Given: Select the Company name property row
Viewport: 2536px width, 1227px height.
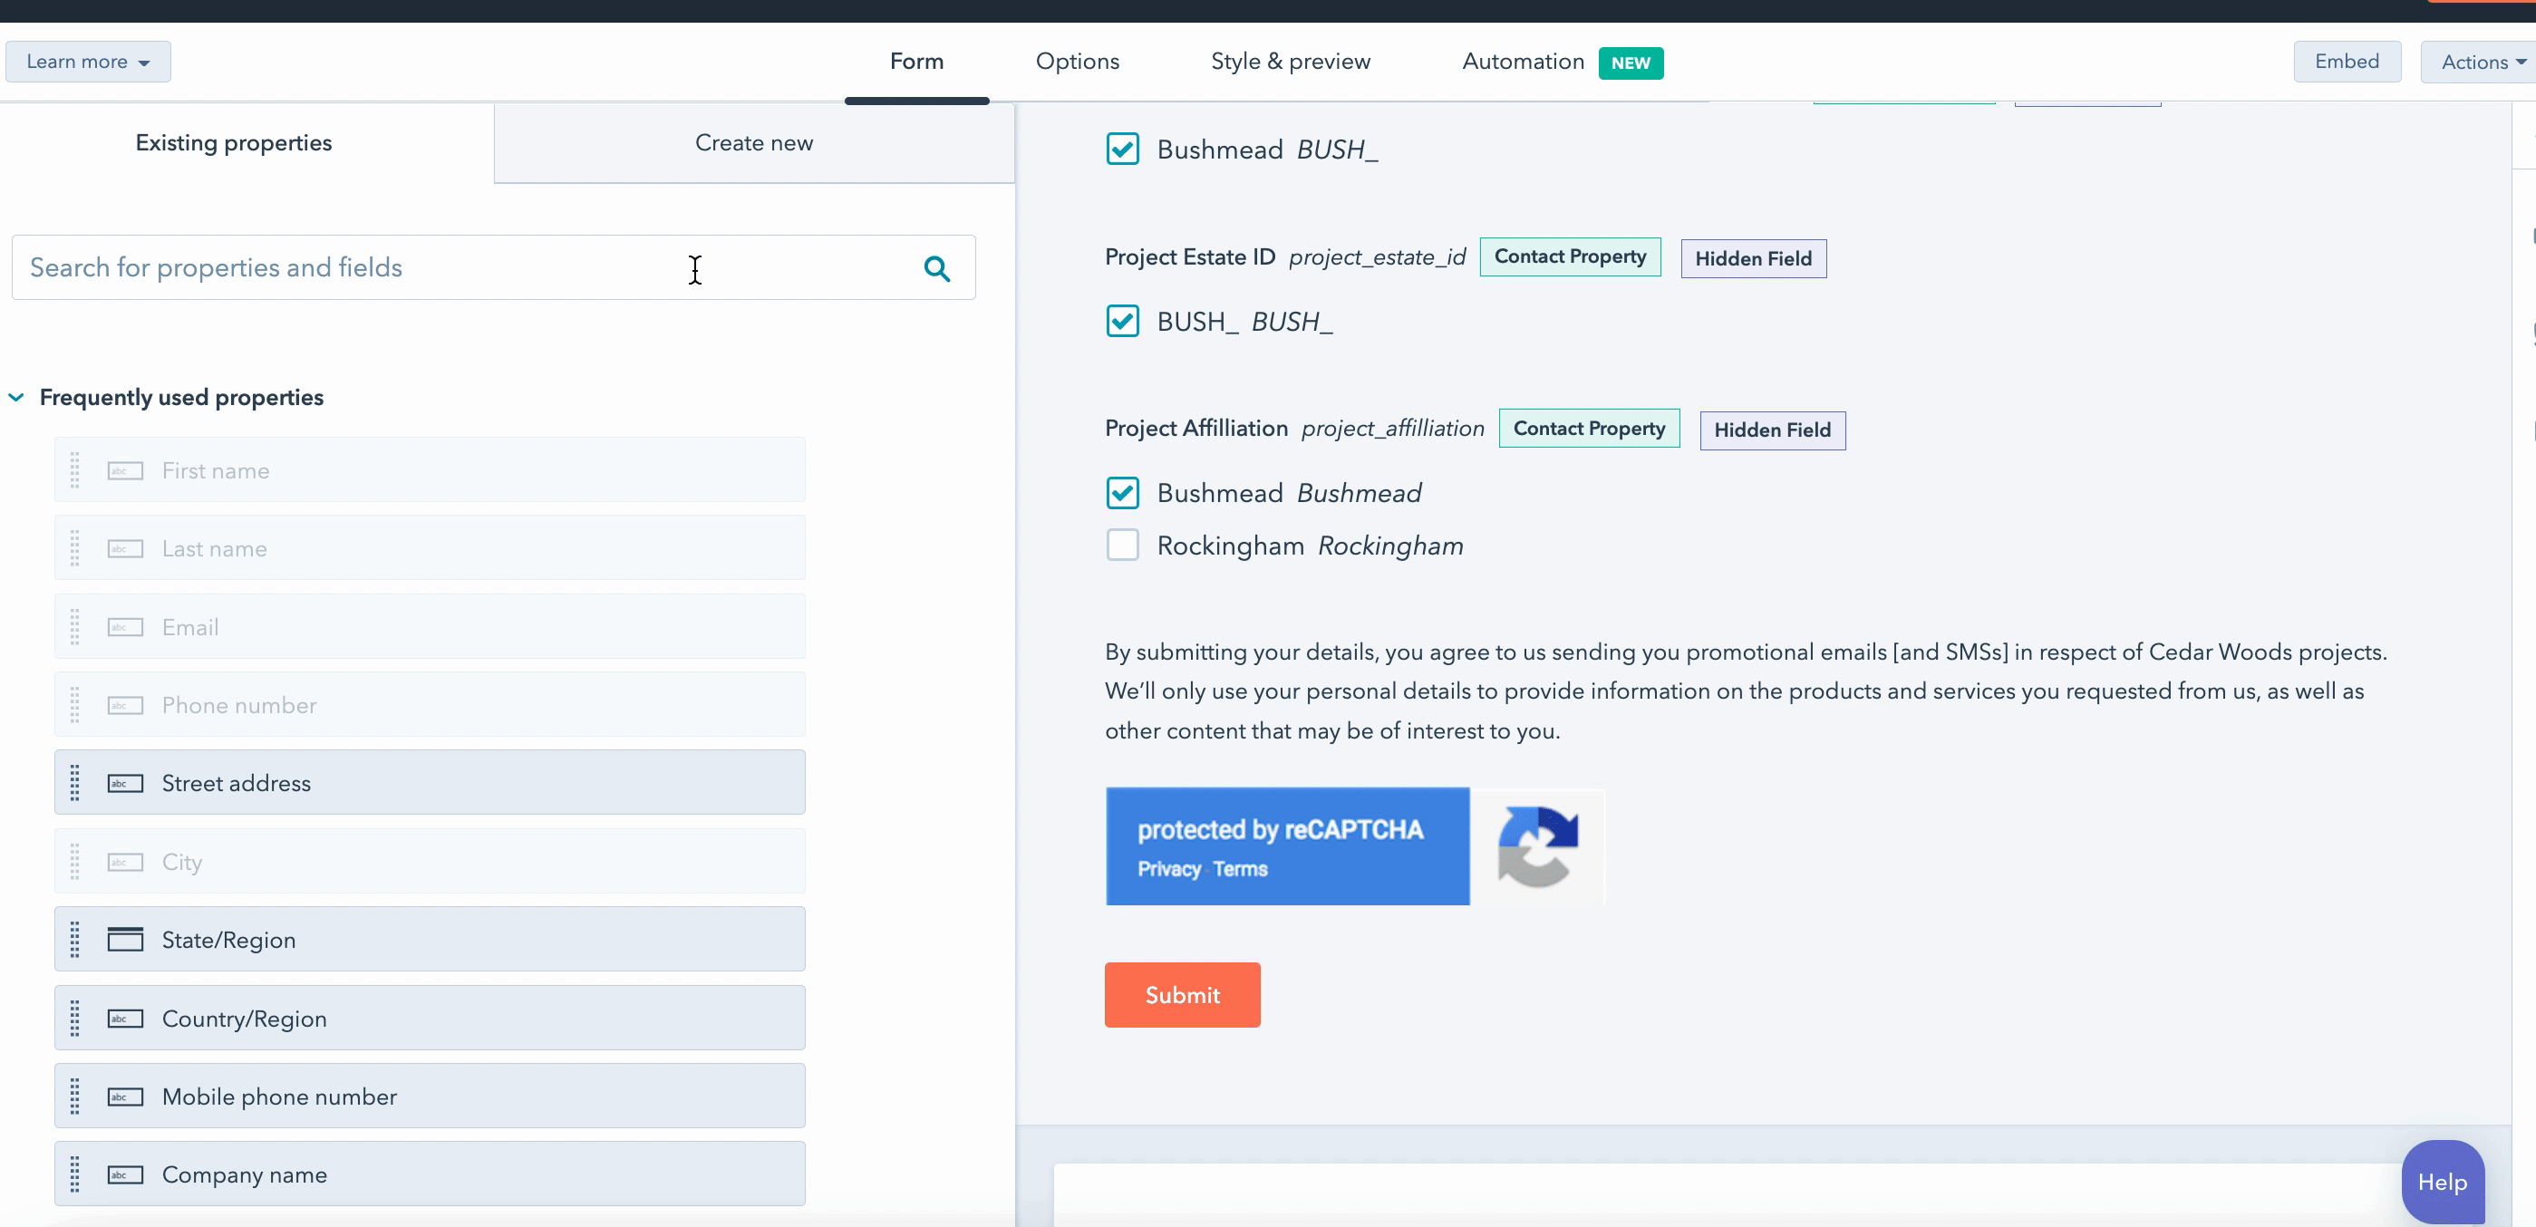Looking at the screenshot, I should click(430, 1174).
